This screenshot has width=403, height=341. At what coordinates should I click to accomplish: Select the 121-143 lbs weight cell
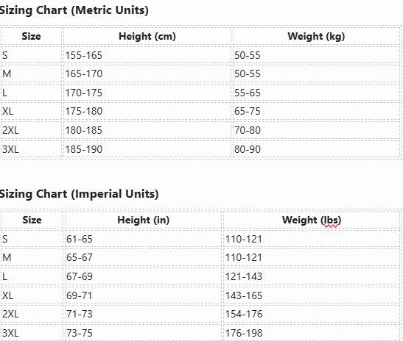312,276
